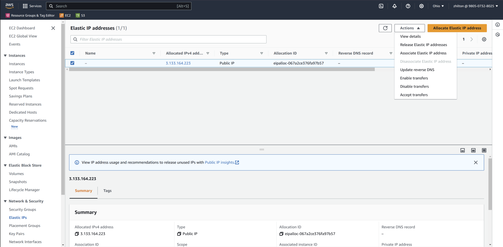Focus the top AWS search box
The image size is (503, 247).
click(119, 6)
